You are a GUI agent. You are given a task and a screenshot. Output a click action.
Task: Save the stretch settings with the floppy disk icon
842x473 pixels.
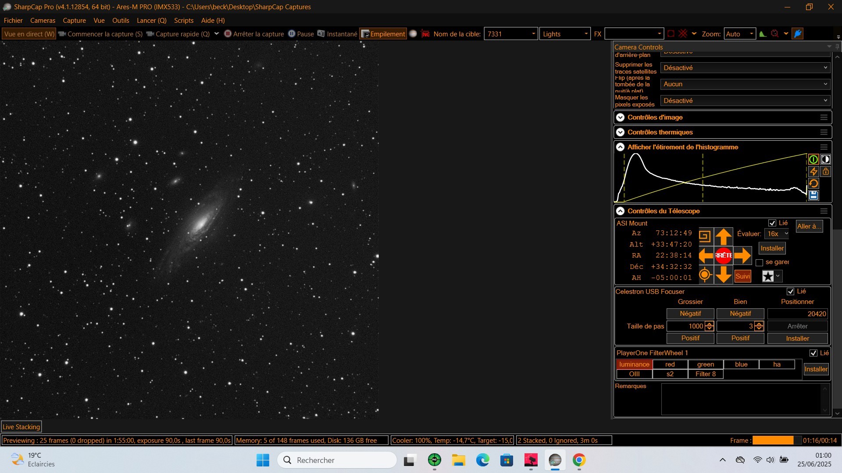point(813,195)
